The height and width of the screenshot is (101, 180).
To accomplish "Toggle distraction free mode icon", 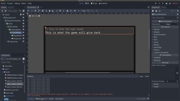I will [148, 7].
